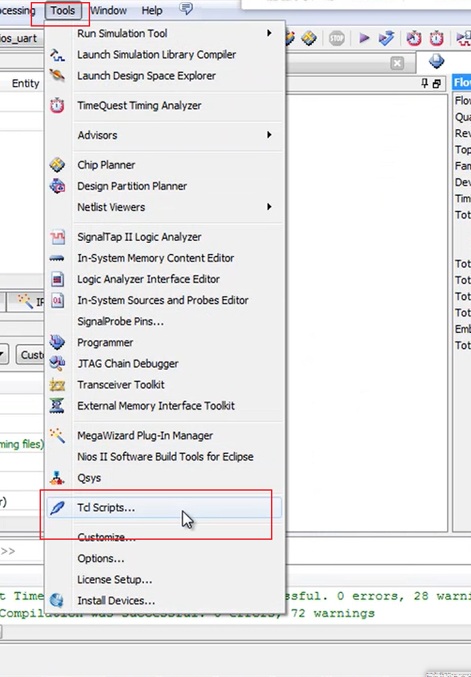The height and width of the screenshot is (677, 471).
Task: Click green 'ming files)' text
Action: pyautogui.click(x=22, y=444)
